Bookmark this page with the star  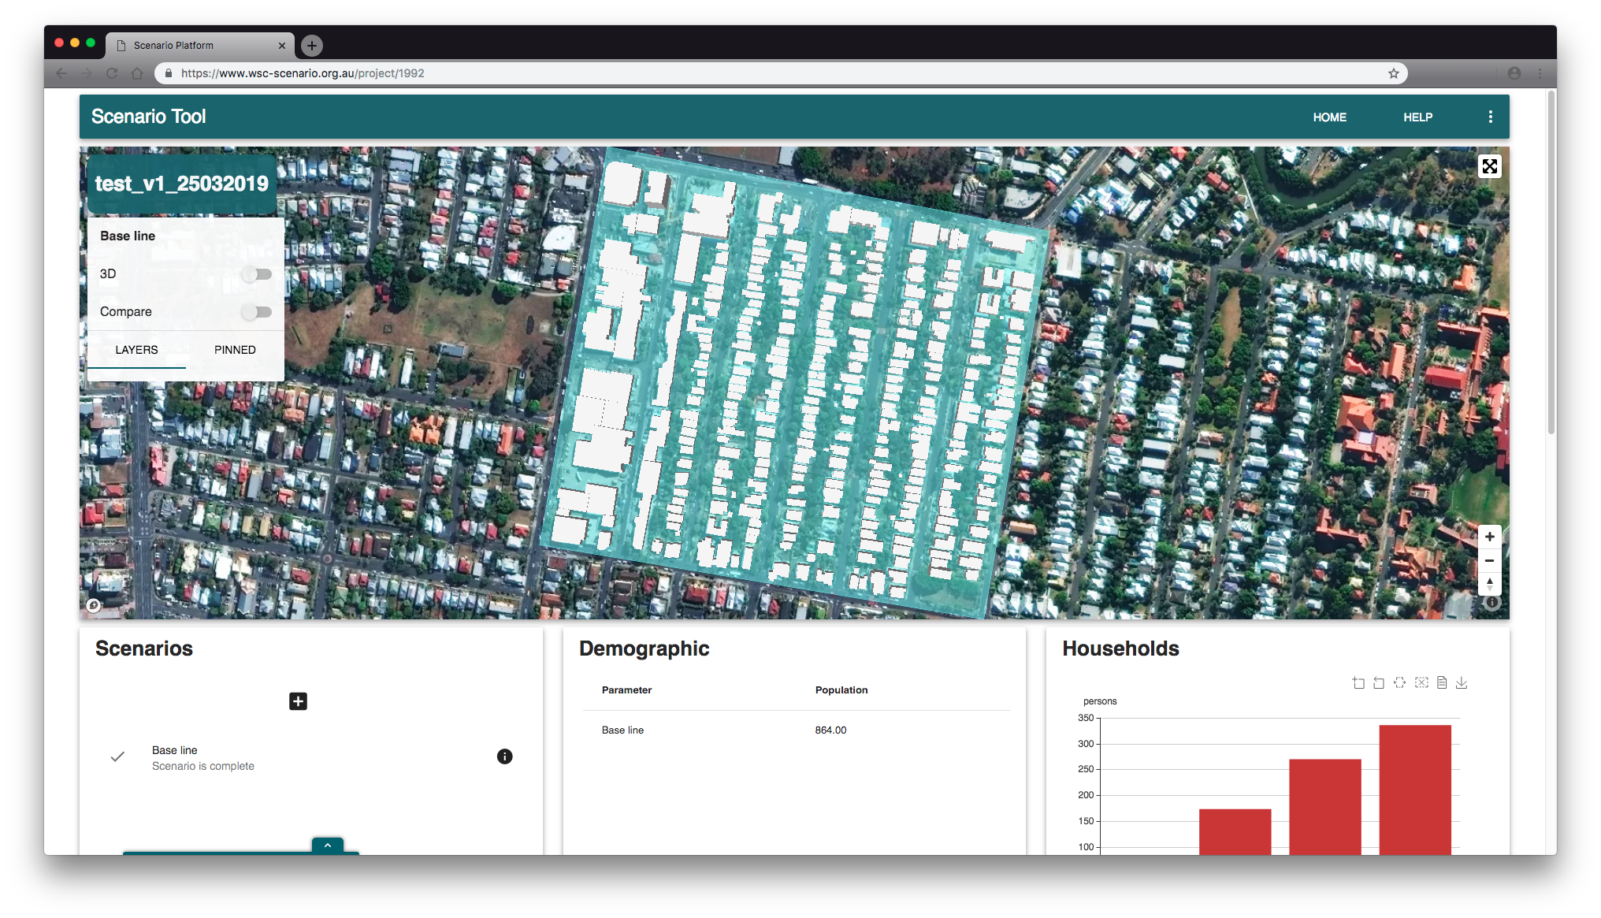tap(1393, 73)
